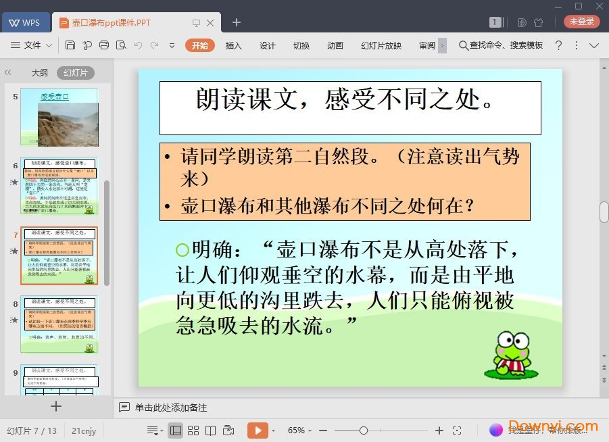Click the animation star icon beside slide 6
The width and height of the screenshot is (609, 442).
click(x=14, y=182)
